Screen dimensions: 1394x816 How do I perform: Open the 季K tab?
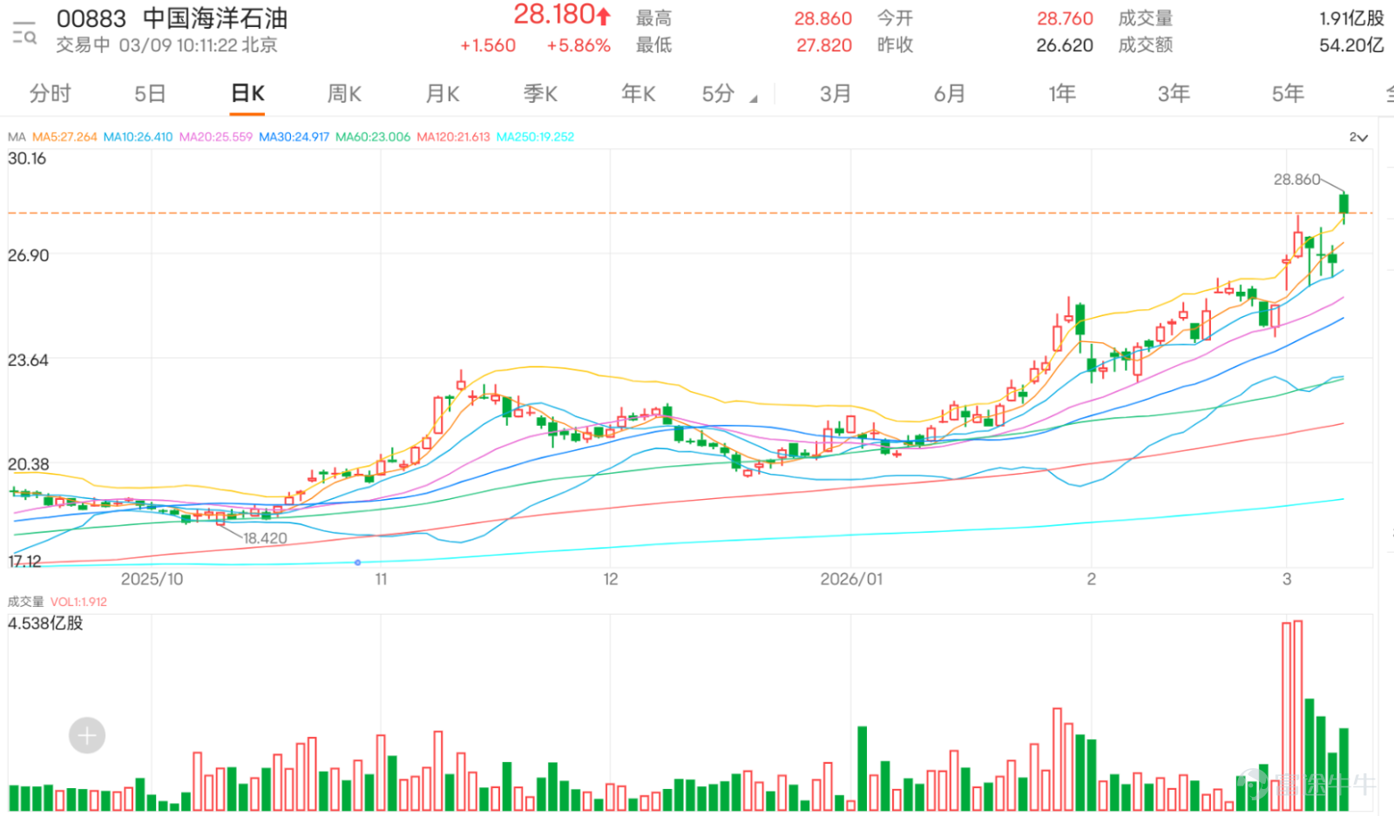pos(540,94)
